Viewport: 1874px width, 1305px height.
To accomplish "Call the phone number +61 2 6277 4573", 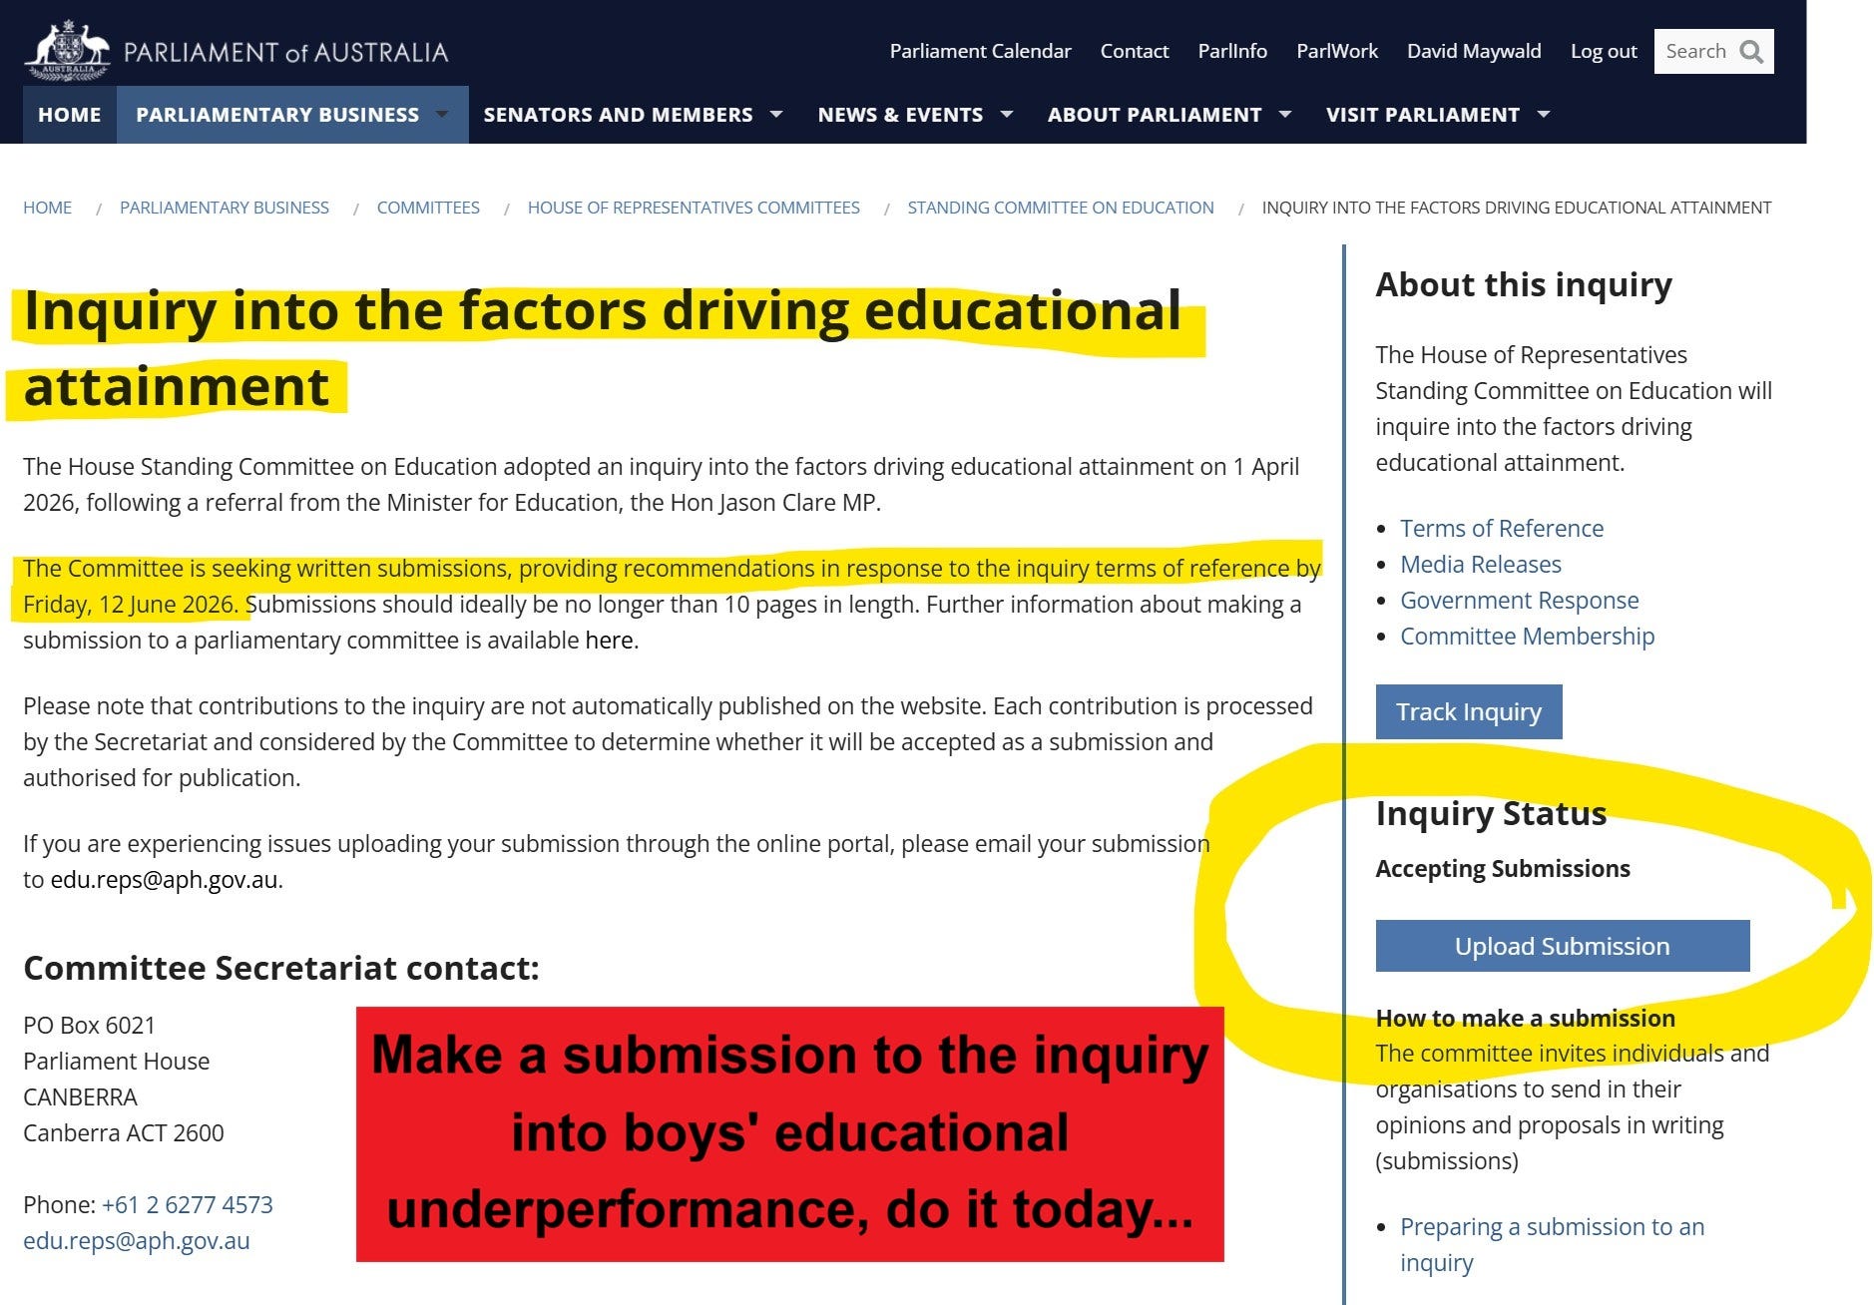I will [188, 1205].
